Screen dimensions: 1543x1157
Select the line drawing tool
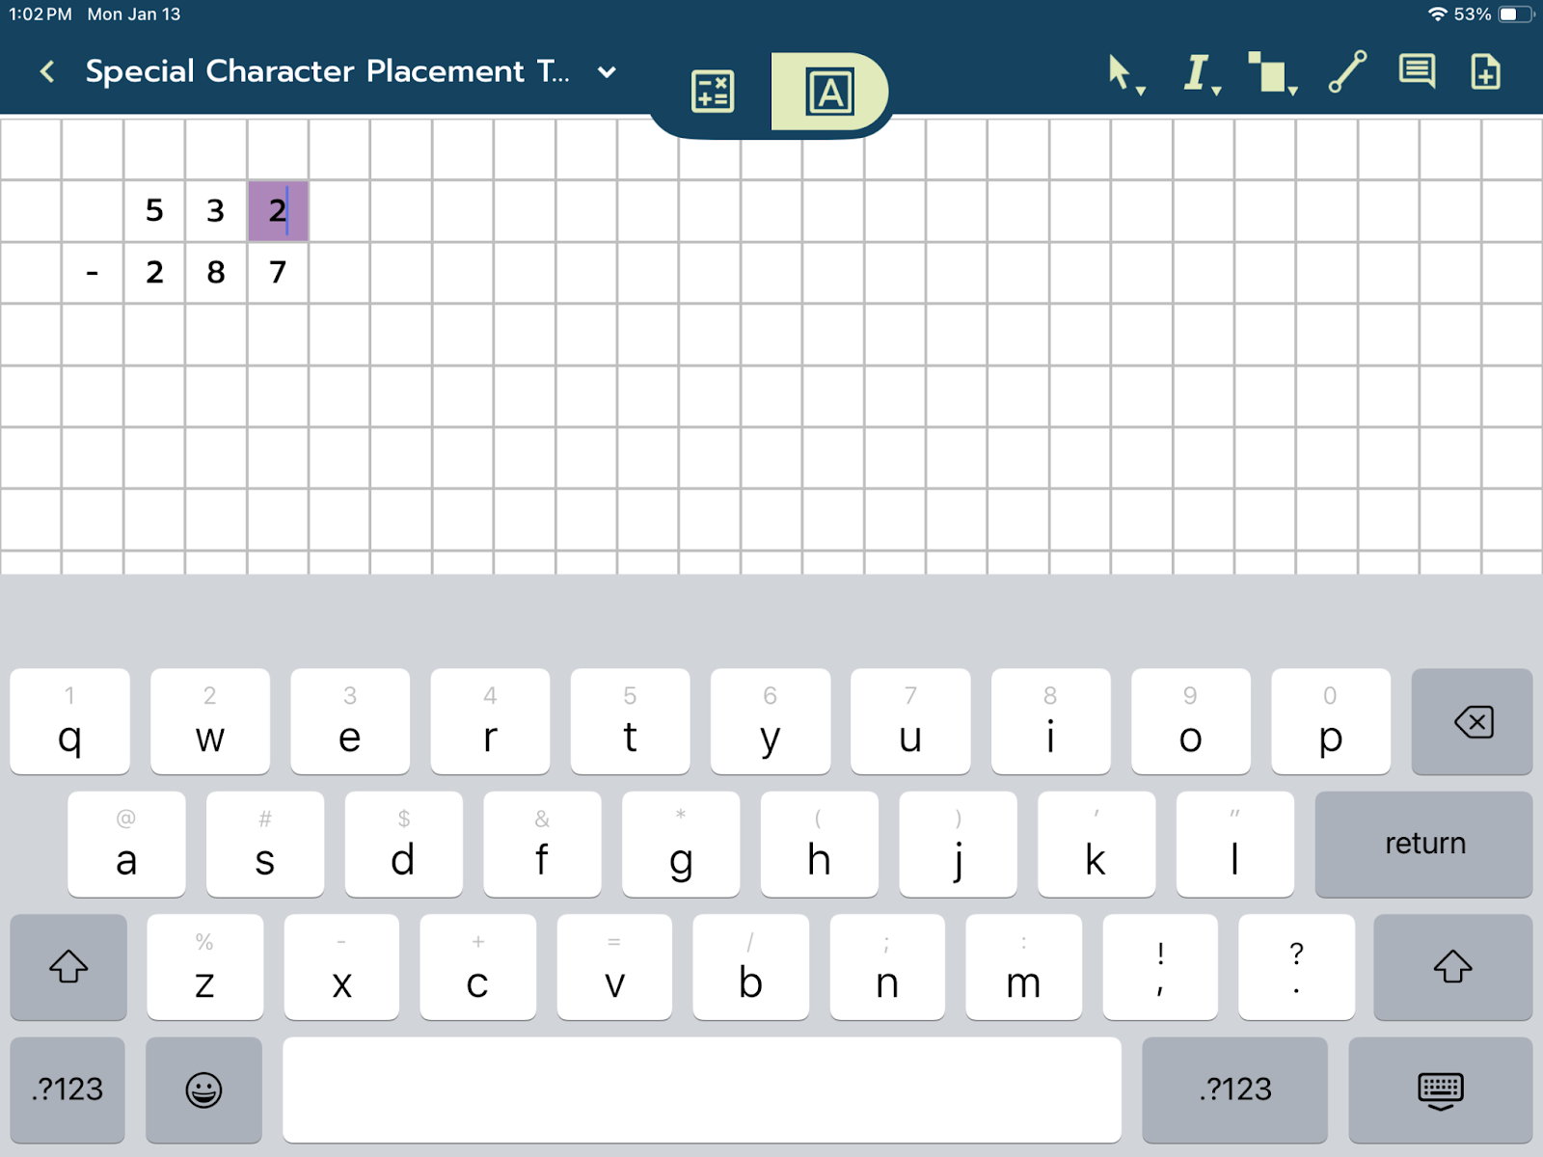click(x=1347, y=72)
